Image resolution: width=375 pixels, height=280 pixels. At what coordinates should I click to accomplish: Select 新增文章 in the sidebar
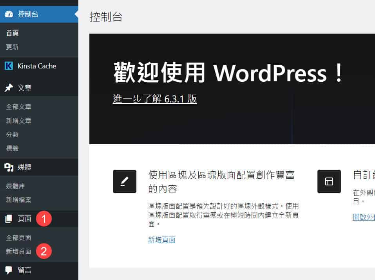pyautogui.click(x=19, y=121)
